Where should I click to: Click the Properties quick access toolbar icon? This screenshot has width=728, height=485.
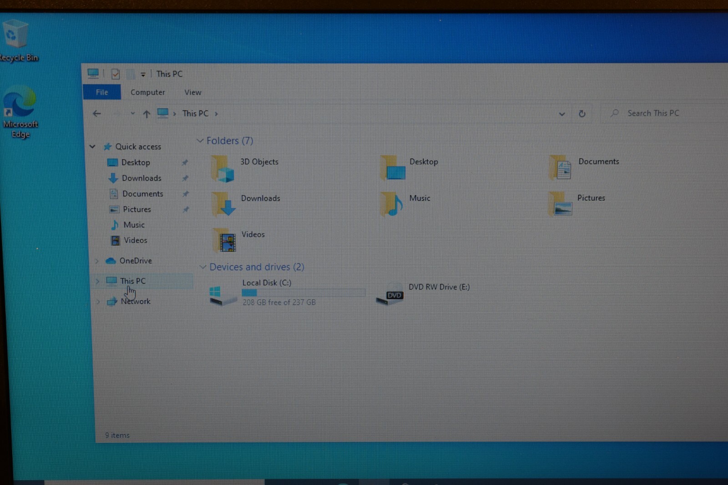coord(116,74)
